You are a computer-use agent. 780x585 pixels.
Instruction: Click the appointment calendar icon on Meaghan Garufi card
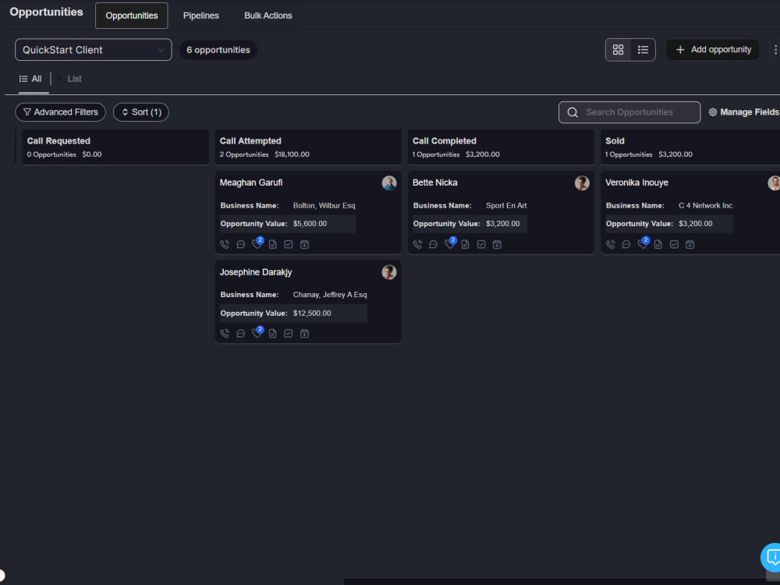[x=304, y=244]
